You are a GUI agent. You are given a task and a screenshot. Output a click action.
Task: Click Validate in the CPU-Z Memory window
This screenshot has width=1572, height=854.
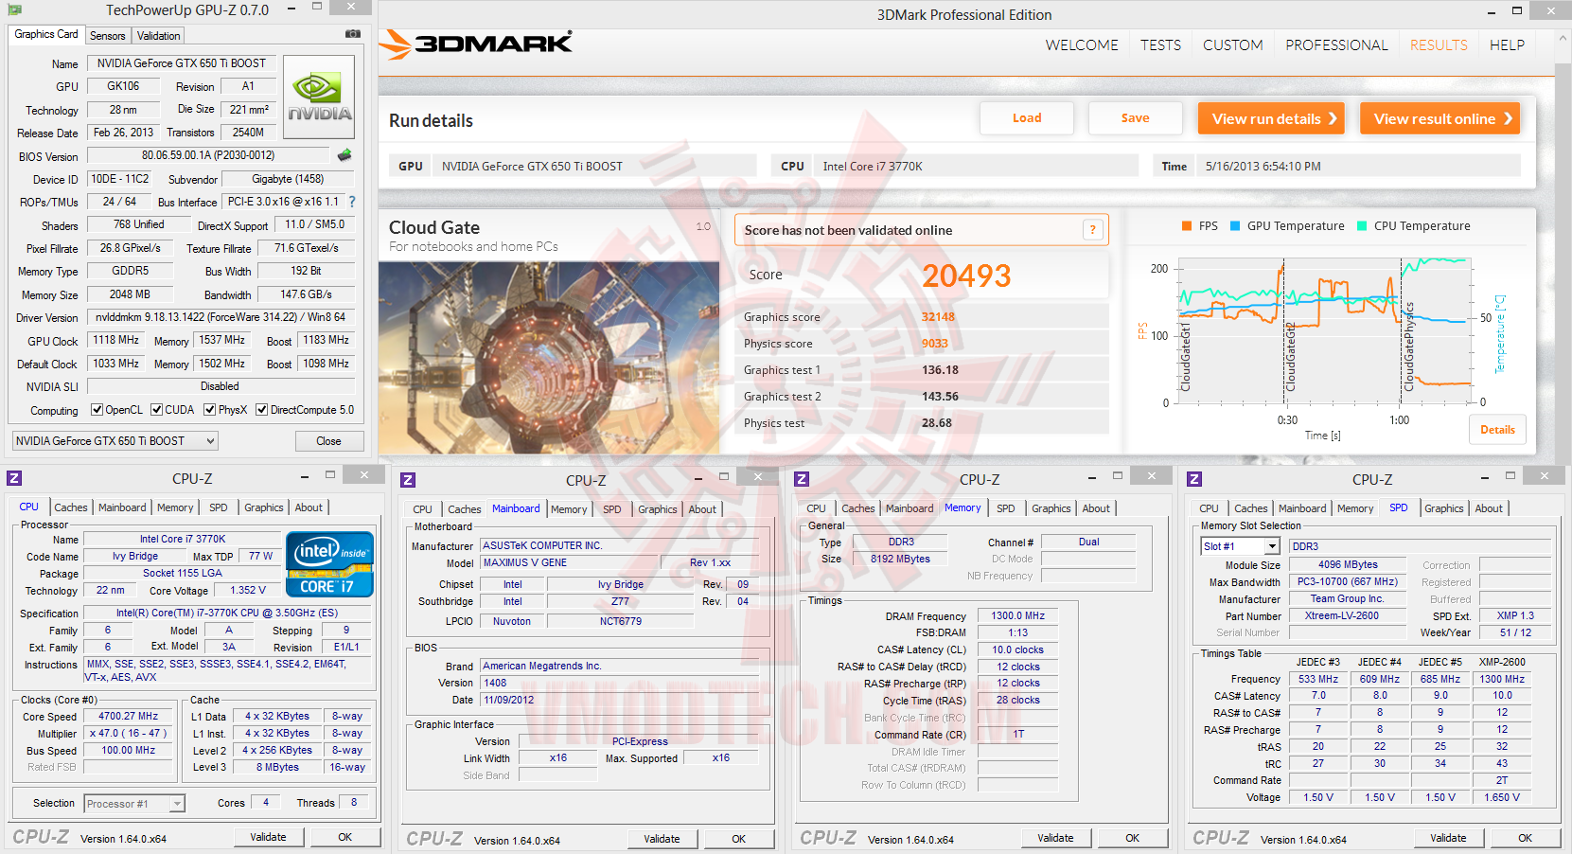tap(1055, 838)
